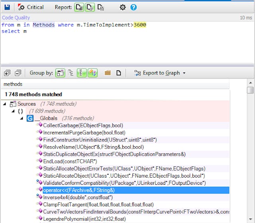Toggle the second Report option button
Screen dimensions: 255x223
pos(90,7)
